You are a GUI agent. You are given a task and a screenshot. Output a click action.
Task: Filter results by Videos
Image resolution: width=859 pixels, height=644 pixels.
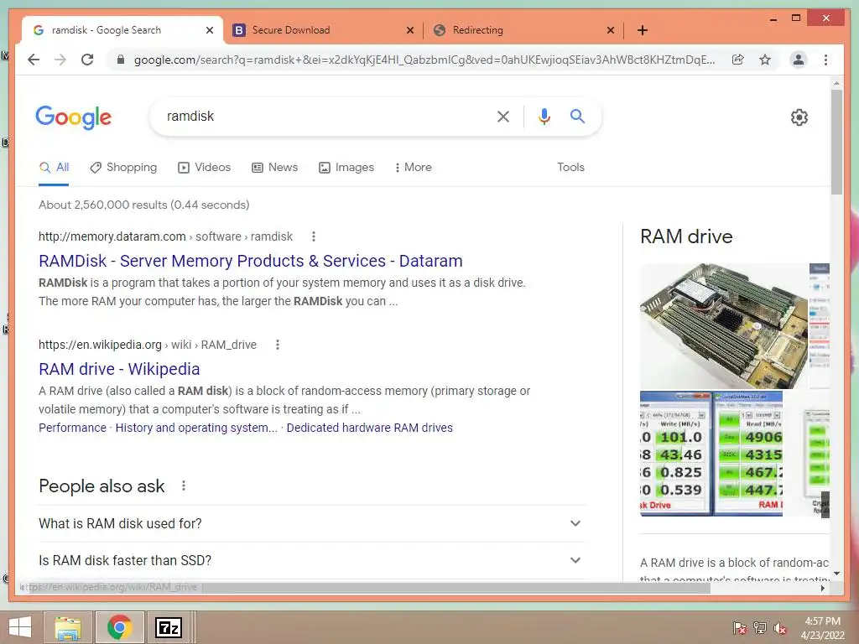coord(205,168)
